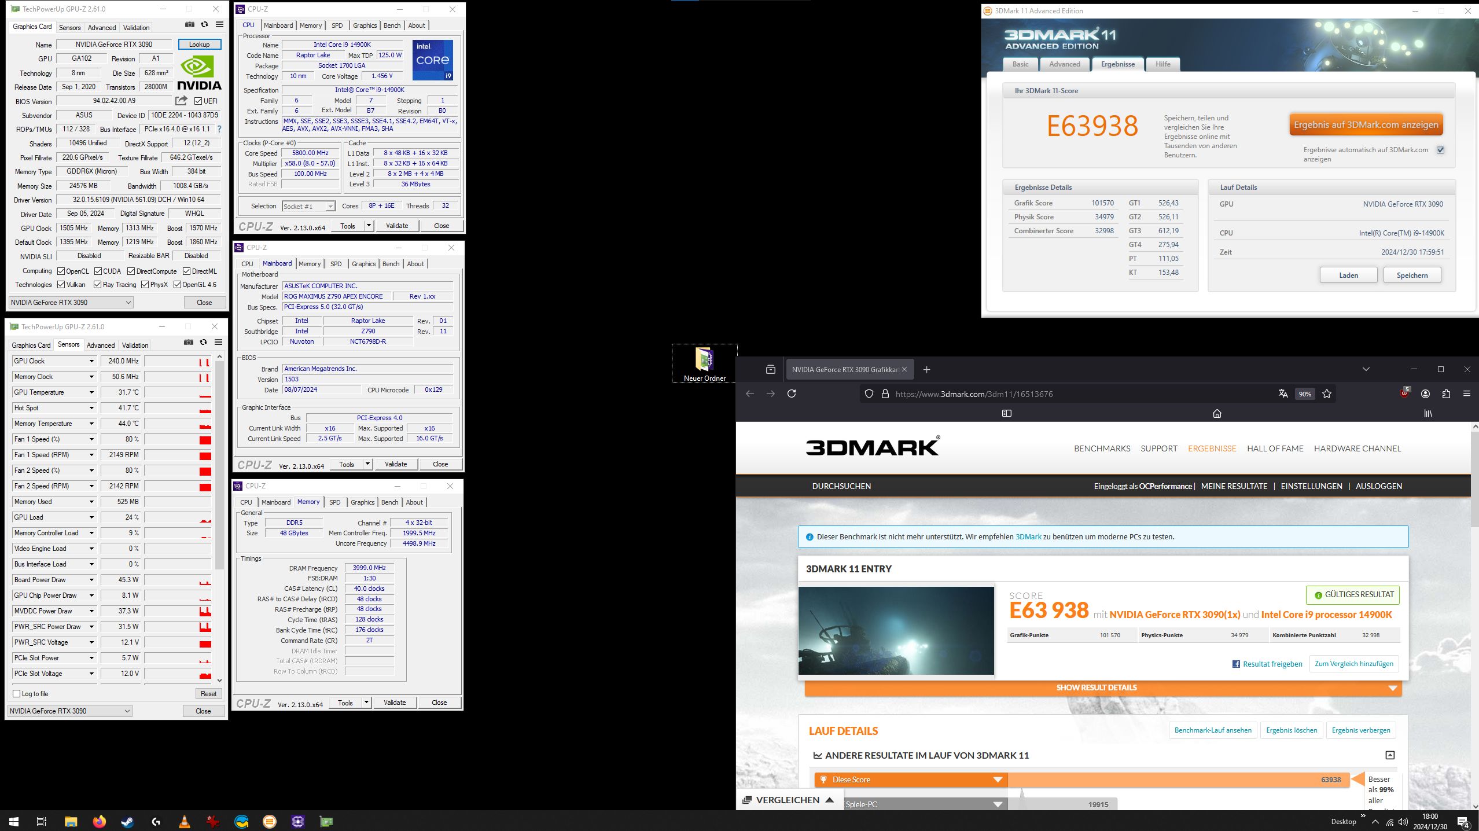This screenshot has width=1479, height=831.
Task: Expand the Diese Score dropdown
Action: tap(998, 779)
